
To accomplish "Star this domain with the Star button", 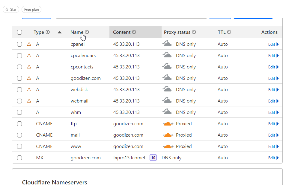I will [x=11, y=10].
